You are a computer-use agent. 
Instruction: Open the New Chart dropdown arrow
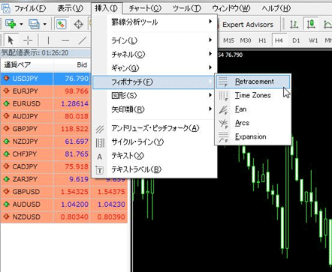21,24
